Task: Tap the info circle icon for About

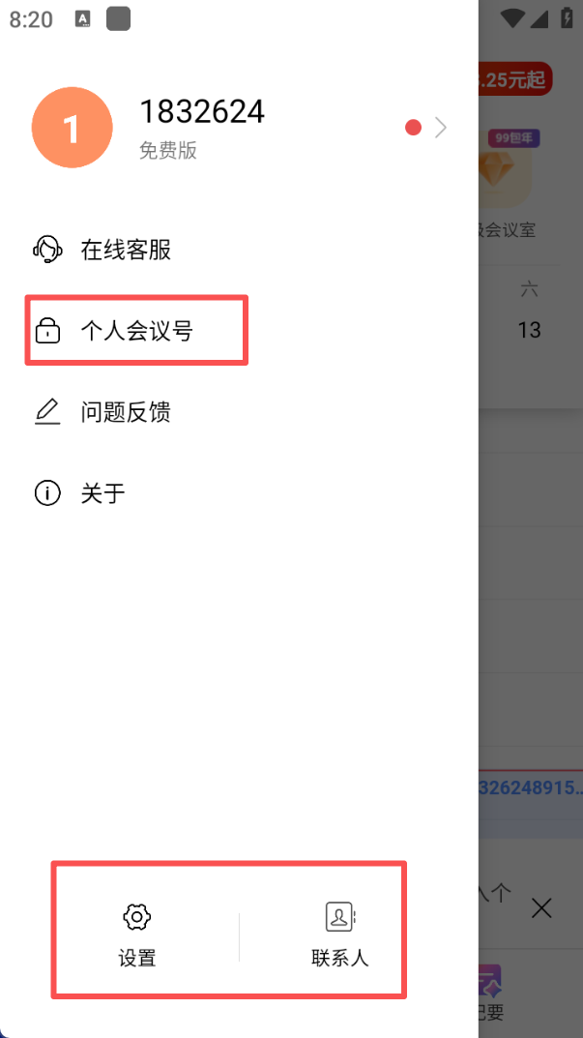Action: tap(47, 493)
